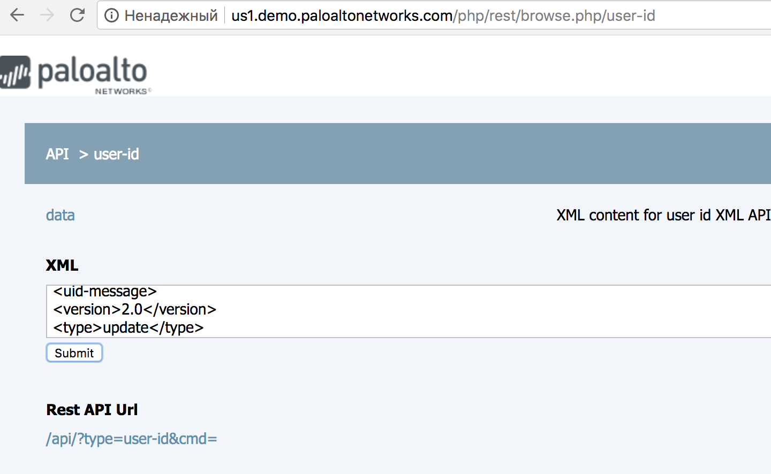This screenshot has height=474, width=771.
Task: Click the browser forward arrow
Action: pyautogui.click(x=47, y=15)
